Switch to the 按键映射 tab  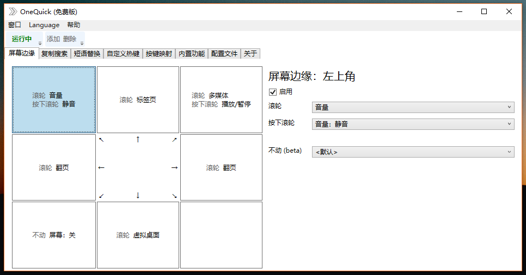pos(159,54)
